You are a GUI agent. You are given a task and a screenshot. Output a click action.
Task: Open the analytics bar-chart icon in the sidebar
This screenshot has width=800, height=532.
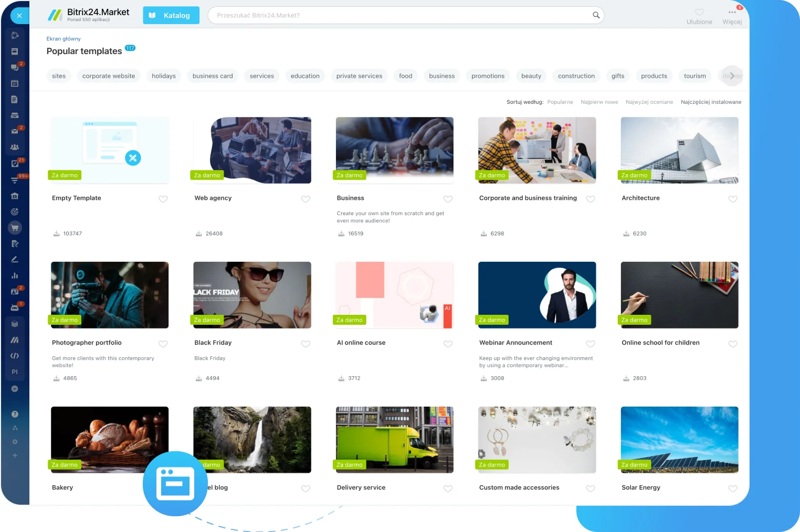click(15, 275)
